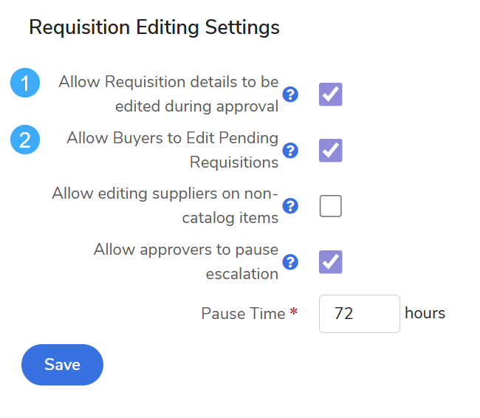
Task: Show help for editing suppliers on non-catalog items
Action: [291, 205]
